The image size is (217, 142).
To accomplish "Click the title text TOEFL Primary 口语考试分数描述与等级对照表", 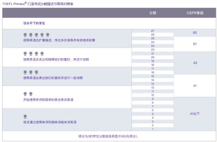I will pos(38,4).
